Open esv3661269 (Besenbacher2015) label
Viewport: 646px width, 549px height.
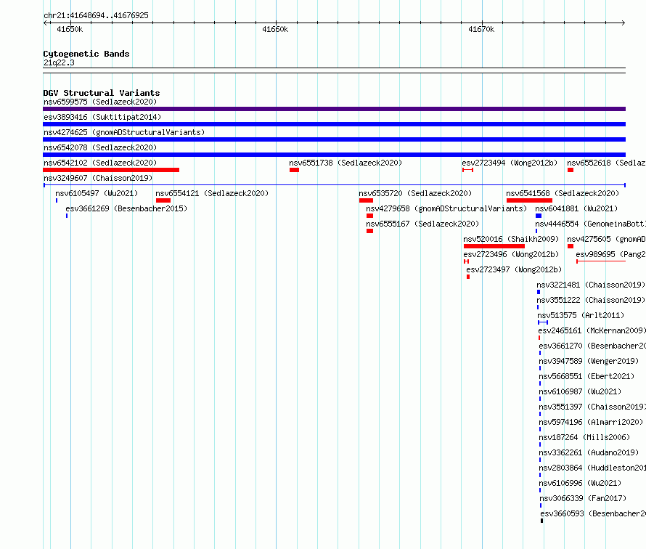tap(126, 208)
